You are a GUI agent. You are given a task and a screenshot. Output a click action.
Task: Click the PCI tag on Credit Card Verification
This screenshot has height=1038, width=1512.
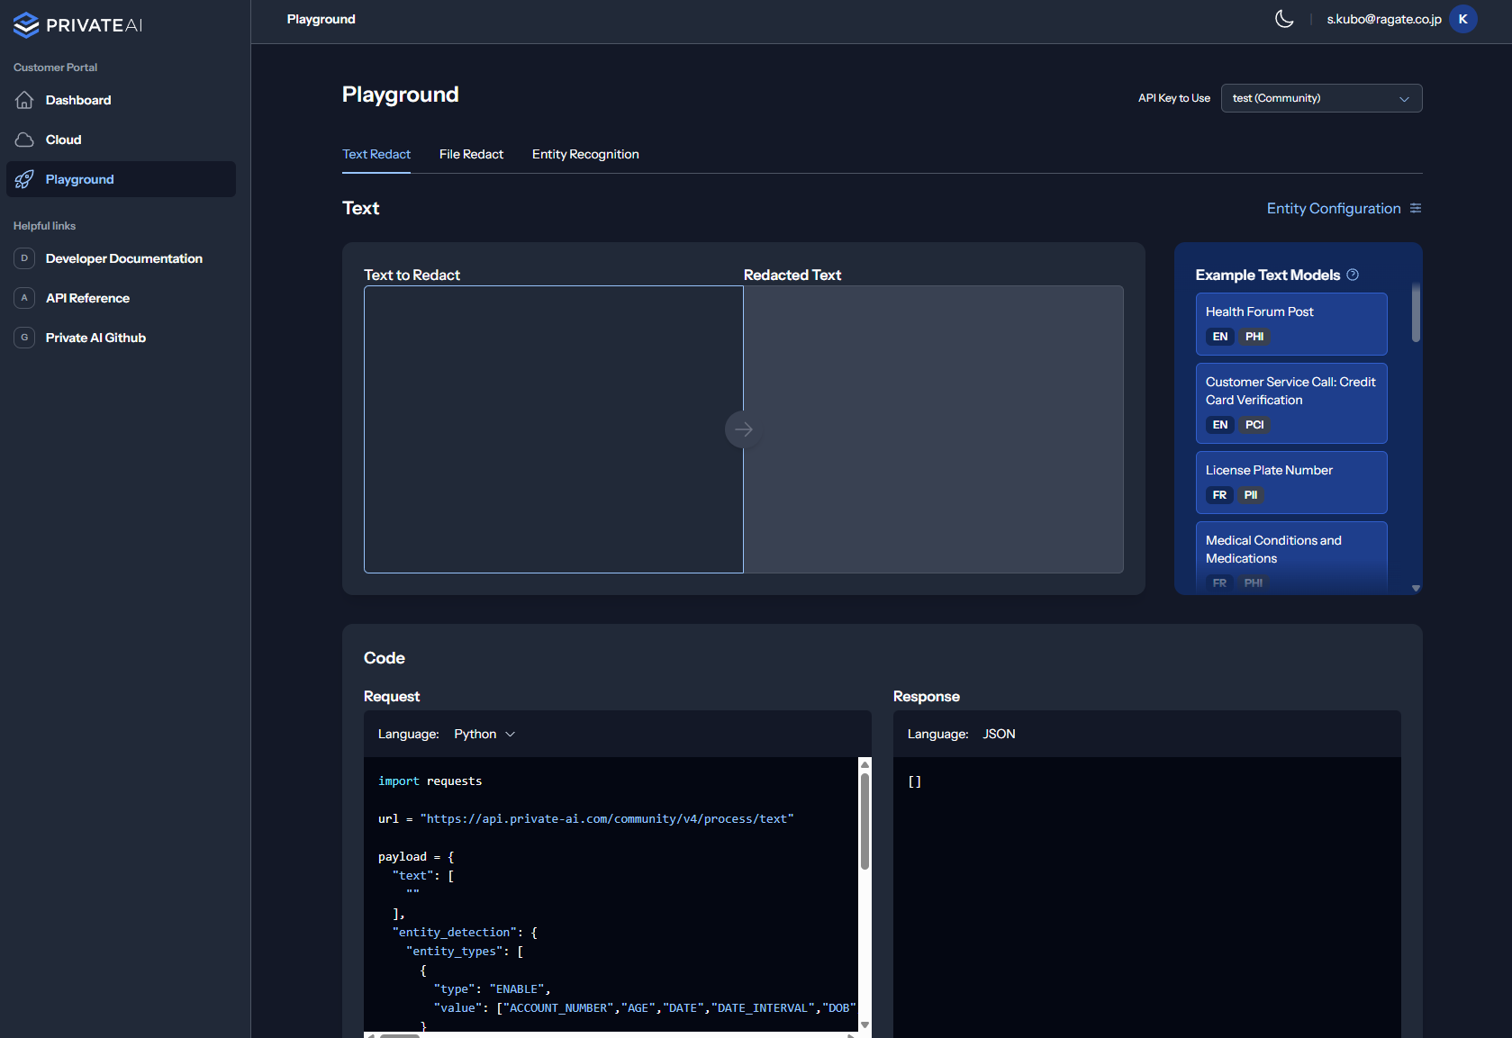[x=1254, y=425]
